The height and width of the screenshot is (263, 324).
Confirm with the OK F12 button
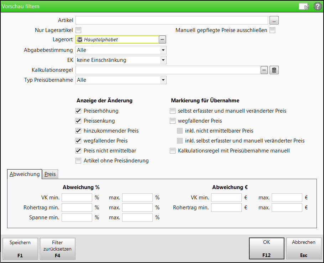point(266,249)
